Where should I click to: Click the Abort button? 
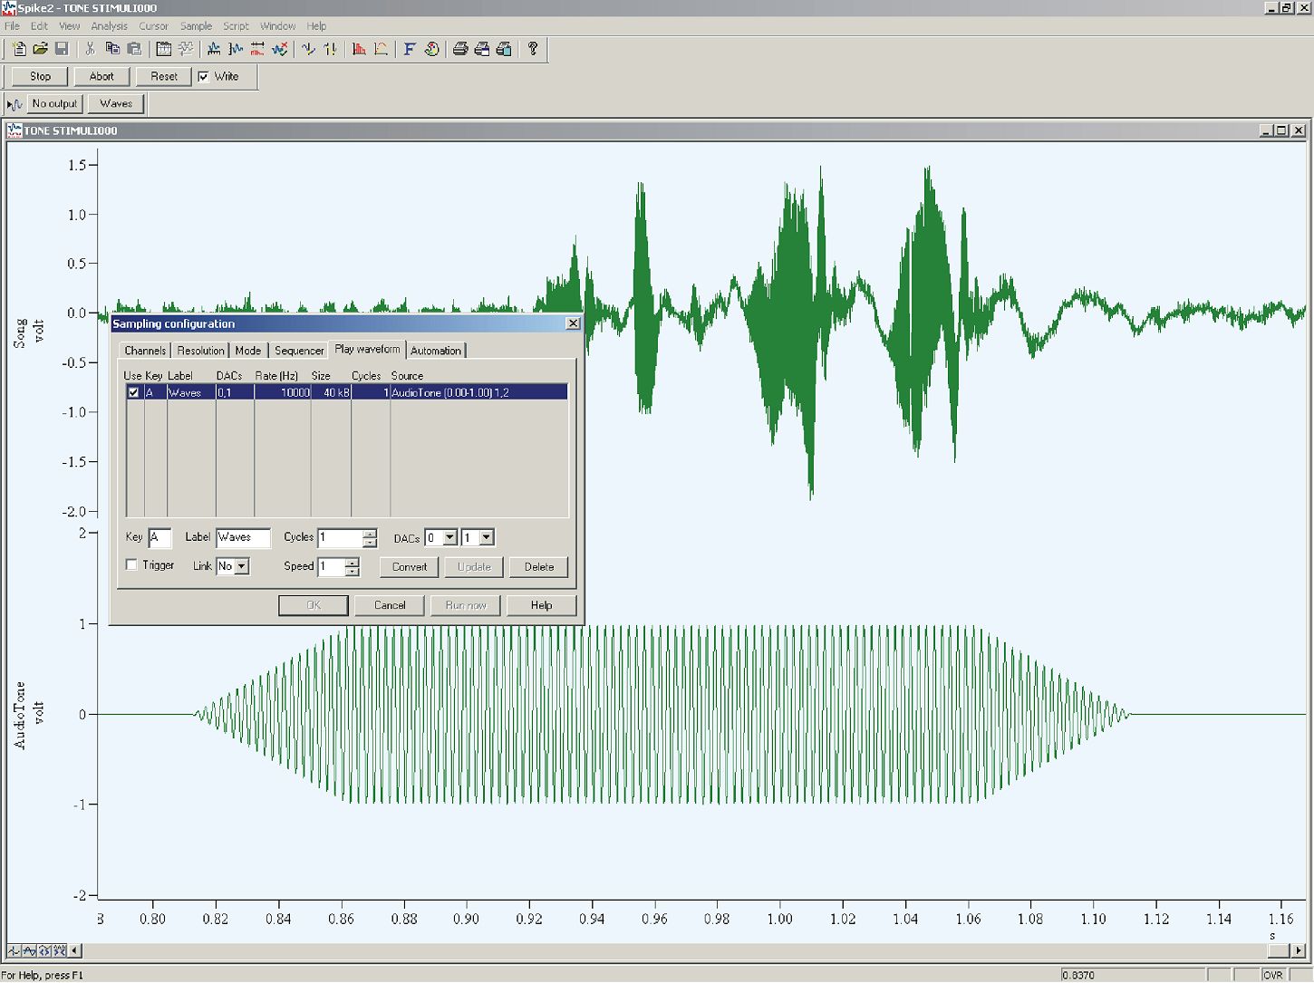[x=101, y=76]
